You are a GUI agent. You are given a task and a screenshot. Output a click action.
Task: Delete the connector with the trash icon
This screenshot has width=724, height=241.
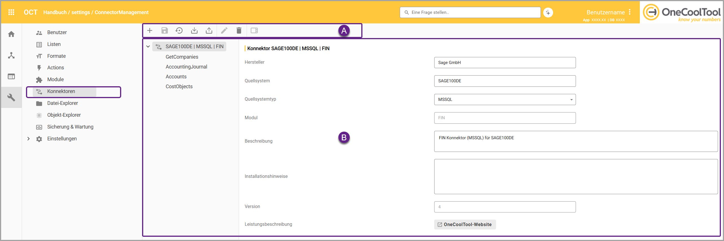click(239, 30)
